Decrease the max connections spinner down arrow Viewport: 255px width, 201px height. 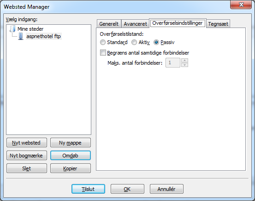[x=184, y=65]
